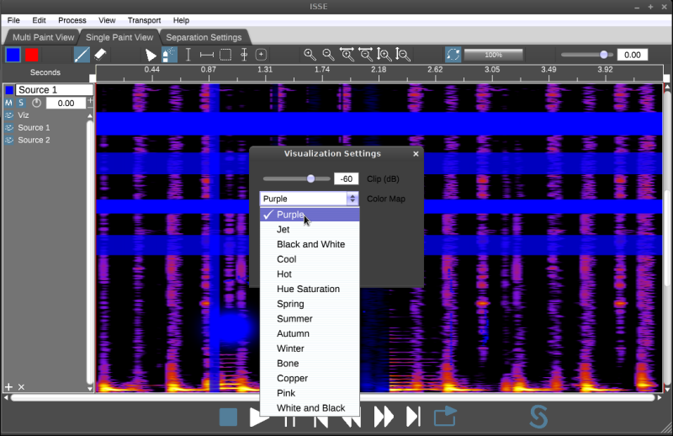Viewport: 673px width, 436px height.
Task: Click the refresh loop icon in toolbar
Action: 453,55
